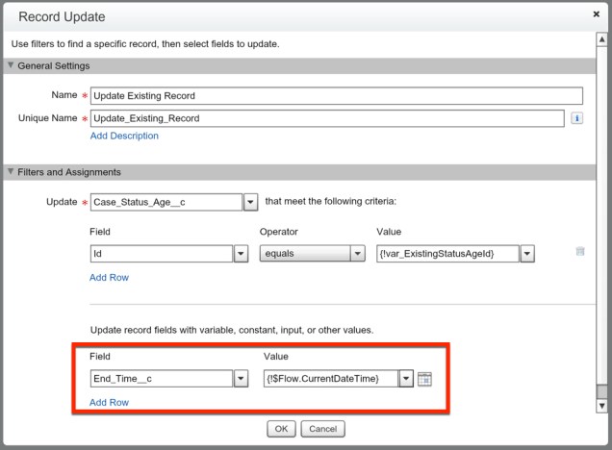Open the End_Time__c field dropdown

tap(242, 379)
